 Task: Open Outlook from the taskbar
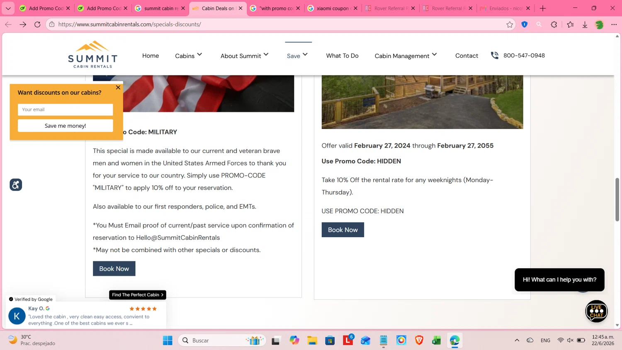click(365, 340)
